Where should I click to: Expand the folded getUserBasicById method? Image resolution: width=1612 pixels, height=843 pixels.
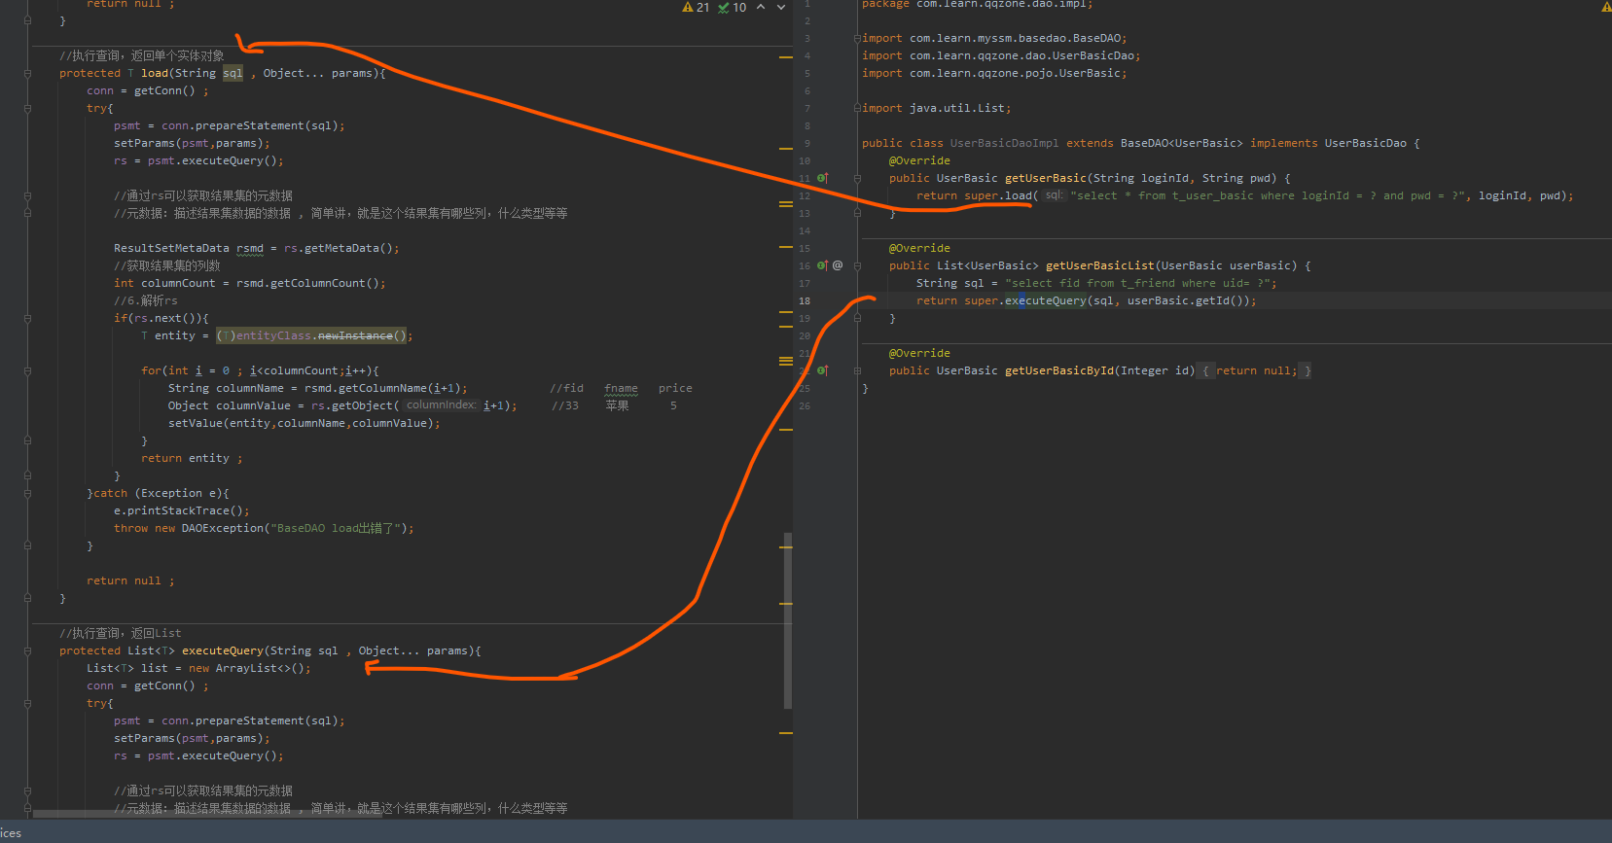pyautogui.click(x=857, y=370)
